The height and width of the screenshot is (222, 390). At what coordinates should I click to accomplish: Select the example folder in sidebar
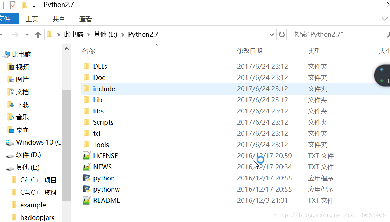33,205
